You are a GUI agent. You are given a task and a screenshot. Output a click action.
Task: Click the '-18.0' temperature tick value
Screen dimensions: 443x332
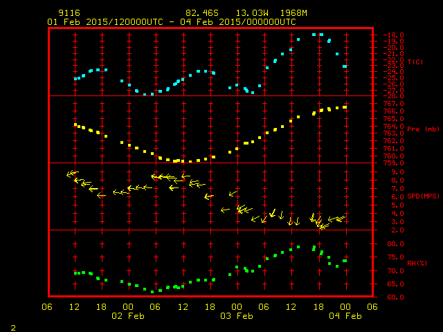[393, 35]
